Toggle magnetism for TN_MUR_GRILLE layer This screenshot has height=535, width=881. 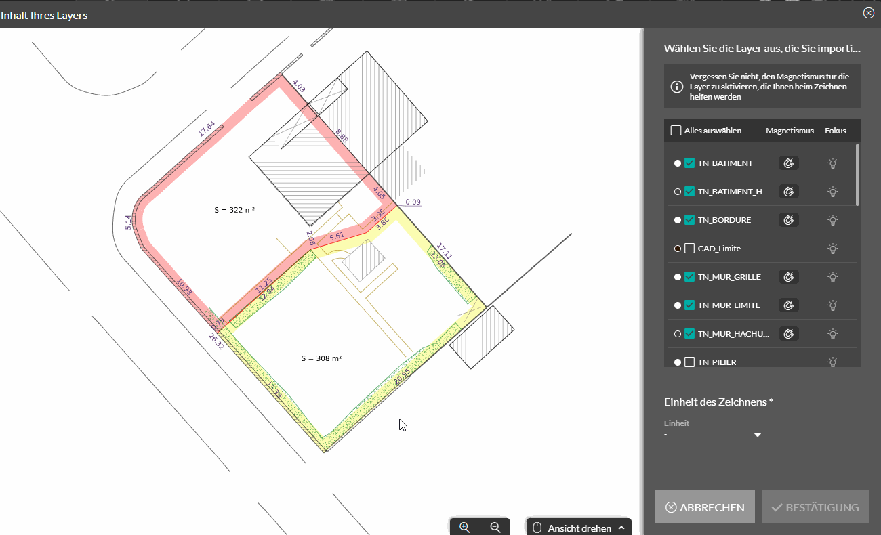(789, 277)
